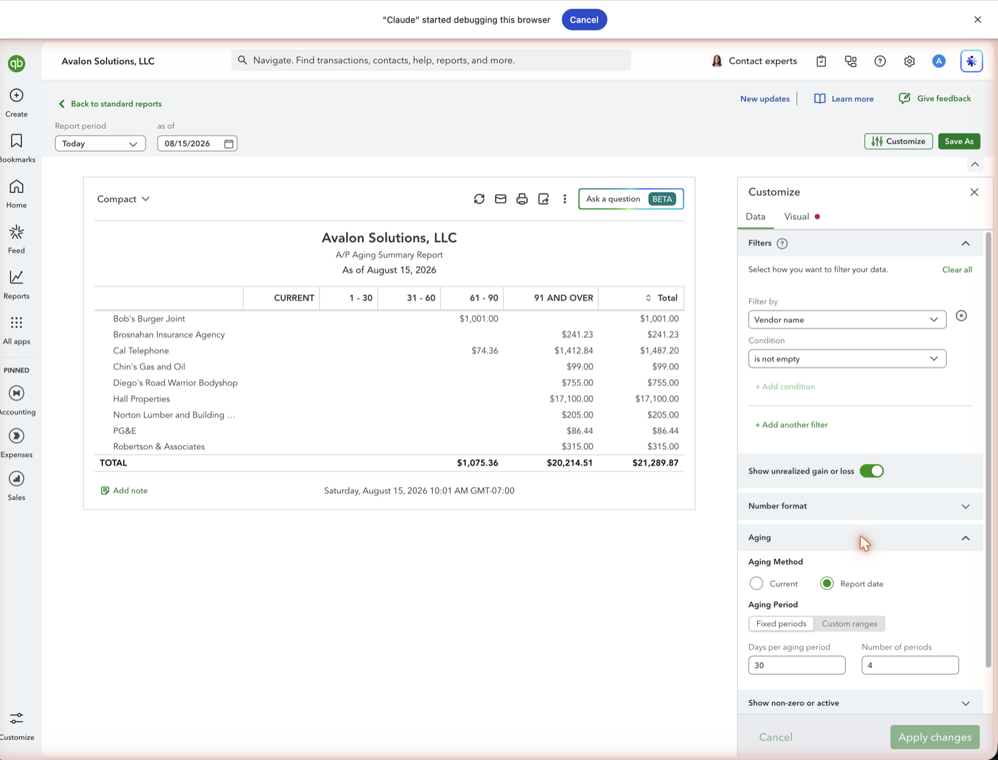Select the Report date aging method radio
This screenshot has height=760, width=998.
(827, 584)
